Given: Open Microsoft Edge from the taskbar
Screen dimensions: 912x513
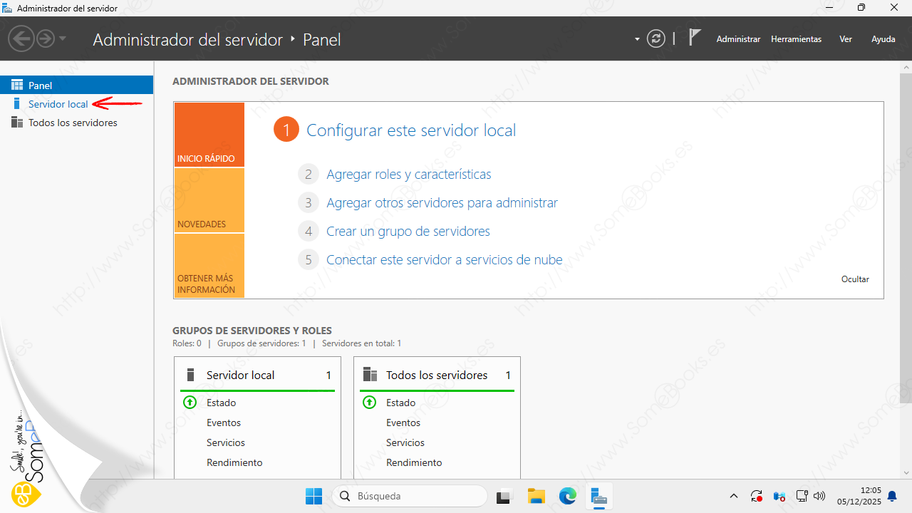Looking at the screenshot, I should pyautogui.click(x=567, y=496).
